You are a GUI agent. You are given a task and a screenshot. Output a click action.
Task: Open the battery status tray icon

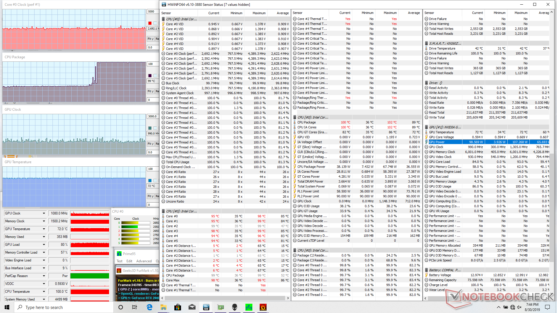(x=505, y=307)
